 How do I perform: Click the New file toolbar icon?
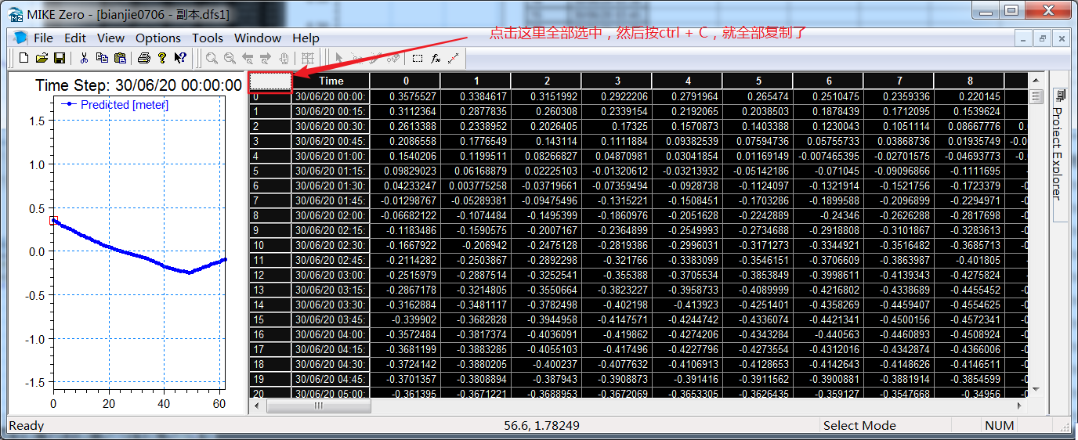(x=24, y=57)
